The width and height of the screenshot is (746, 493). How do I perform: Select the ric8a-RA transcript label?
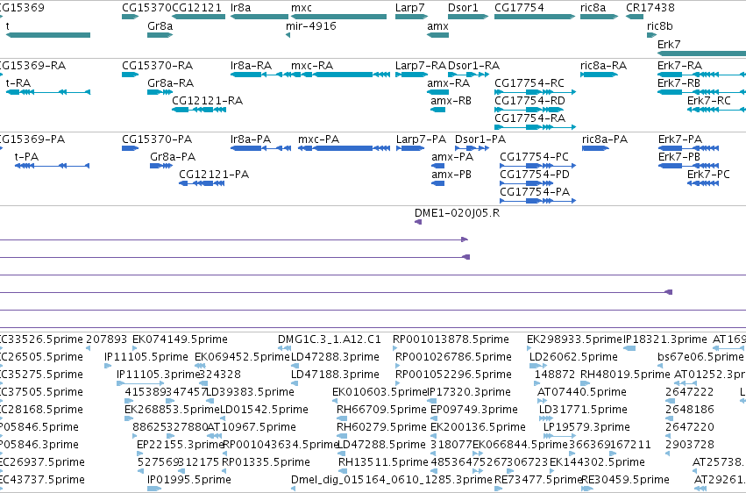tap(603, 66)
